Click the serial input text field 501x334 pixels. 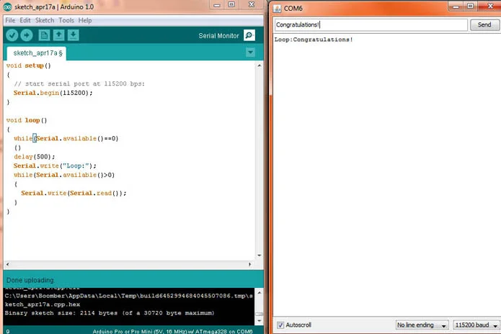(x=371, y=24)
